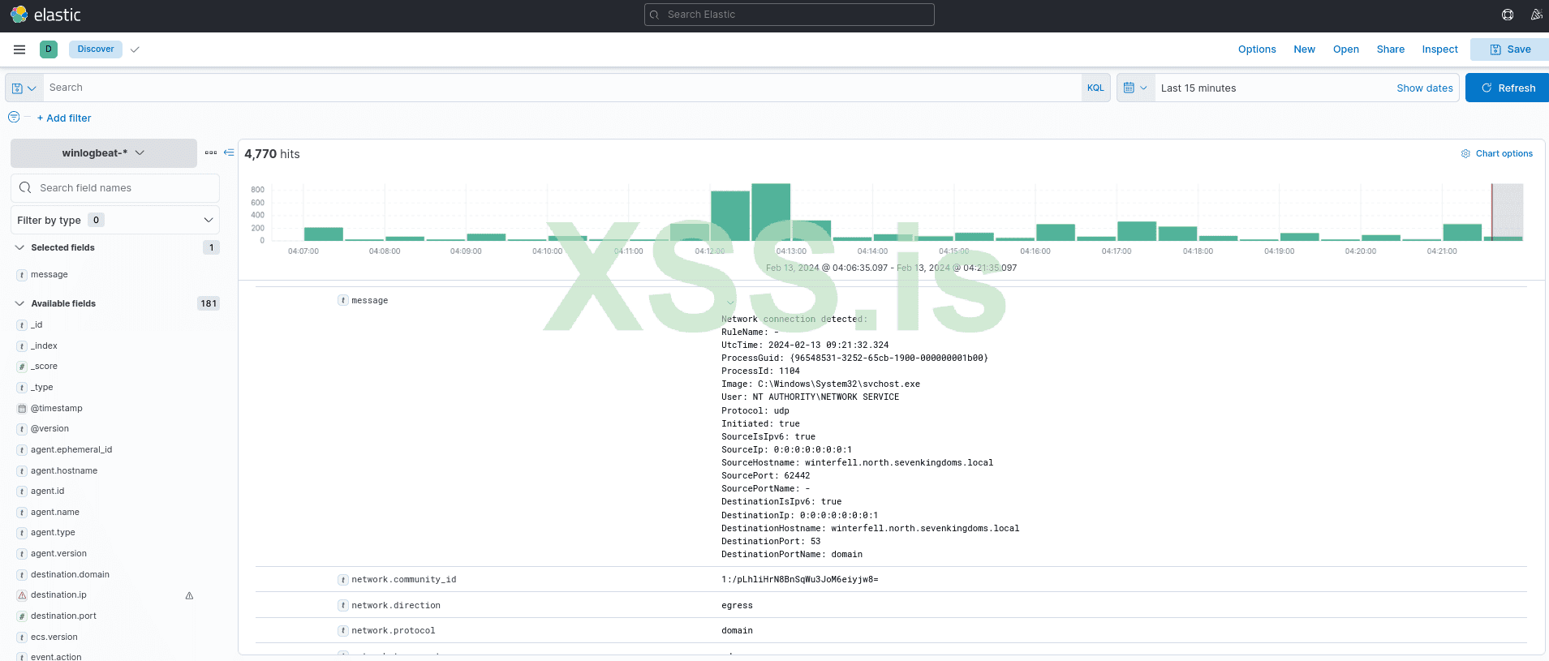Focus the Search Elastic box

point(790,15)
